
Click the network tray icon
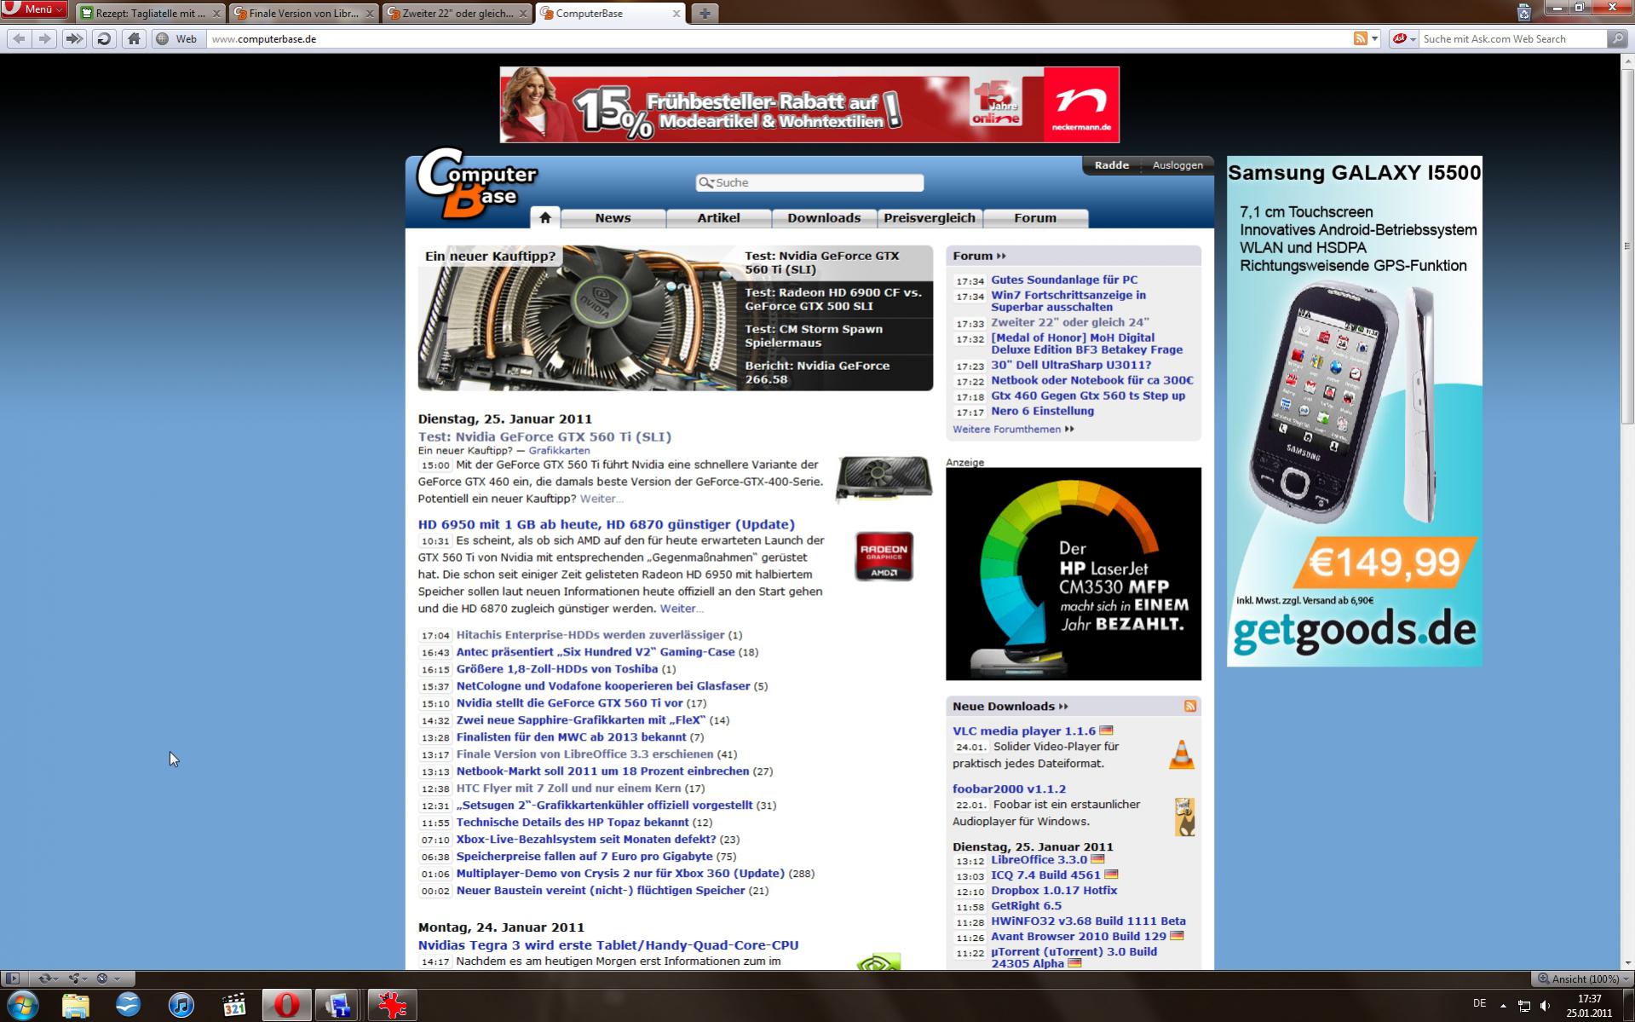[x=1524, y=1006]
